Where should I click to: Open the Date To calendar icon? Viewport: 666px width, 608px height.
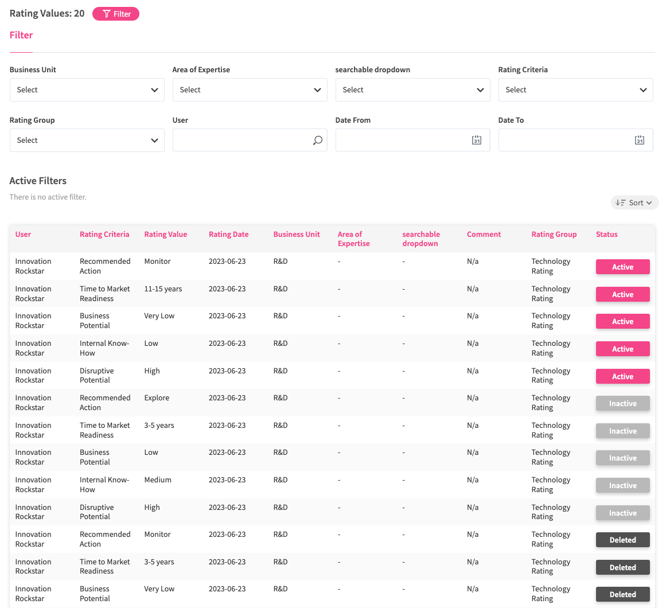point(639,141)
